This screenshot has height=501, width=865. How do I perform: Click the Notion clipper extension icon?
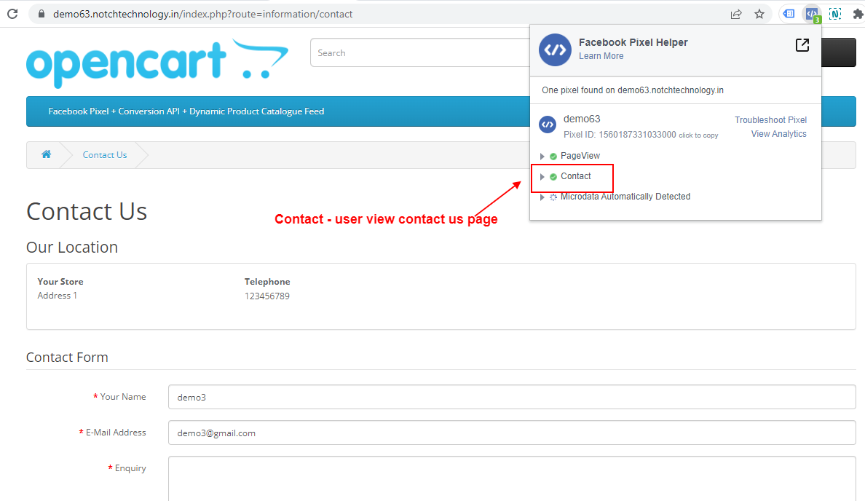coord(834,14)
